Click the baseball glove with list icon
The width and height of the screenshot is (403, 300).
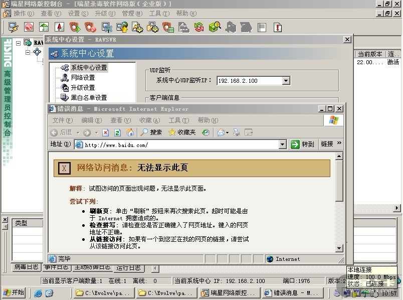(168, 27)
